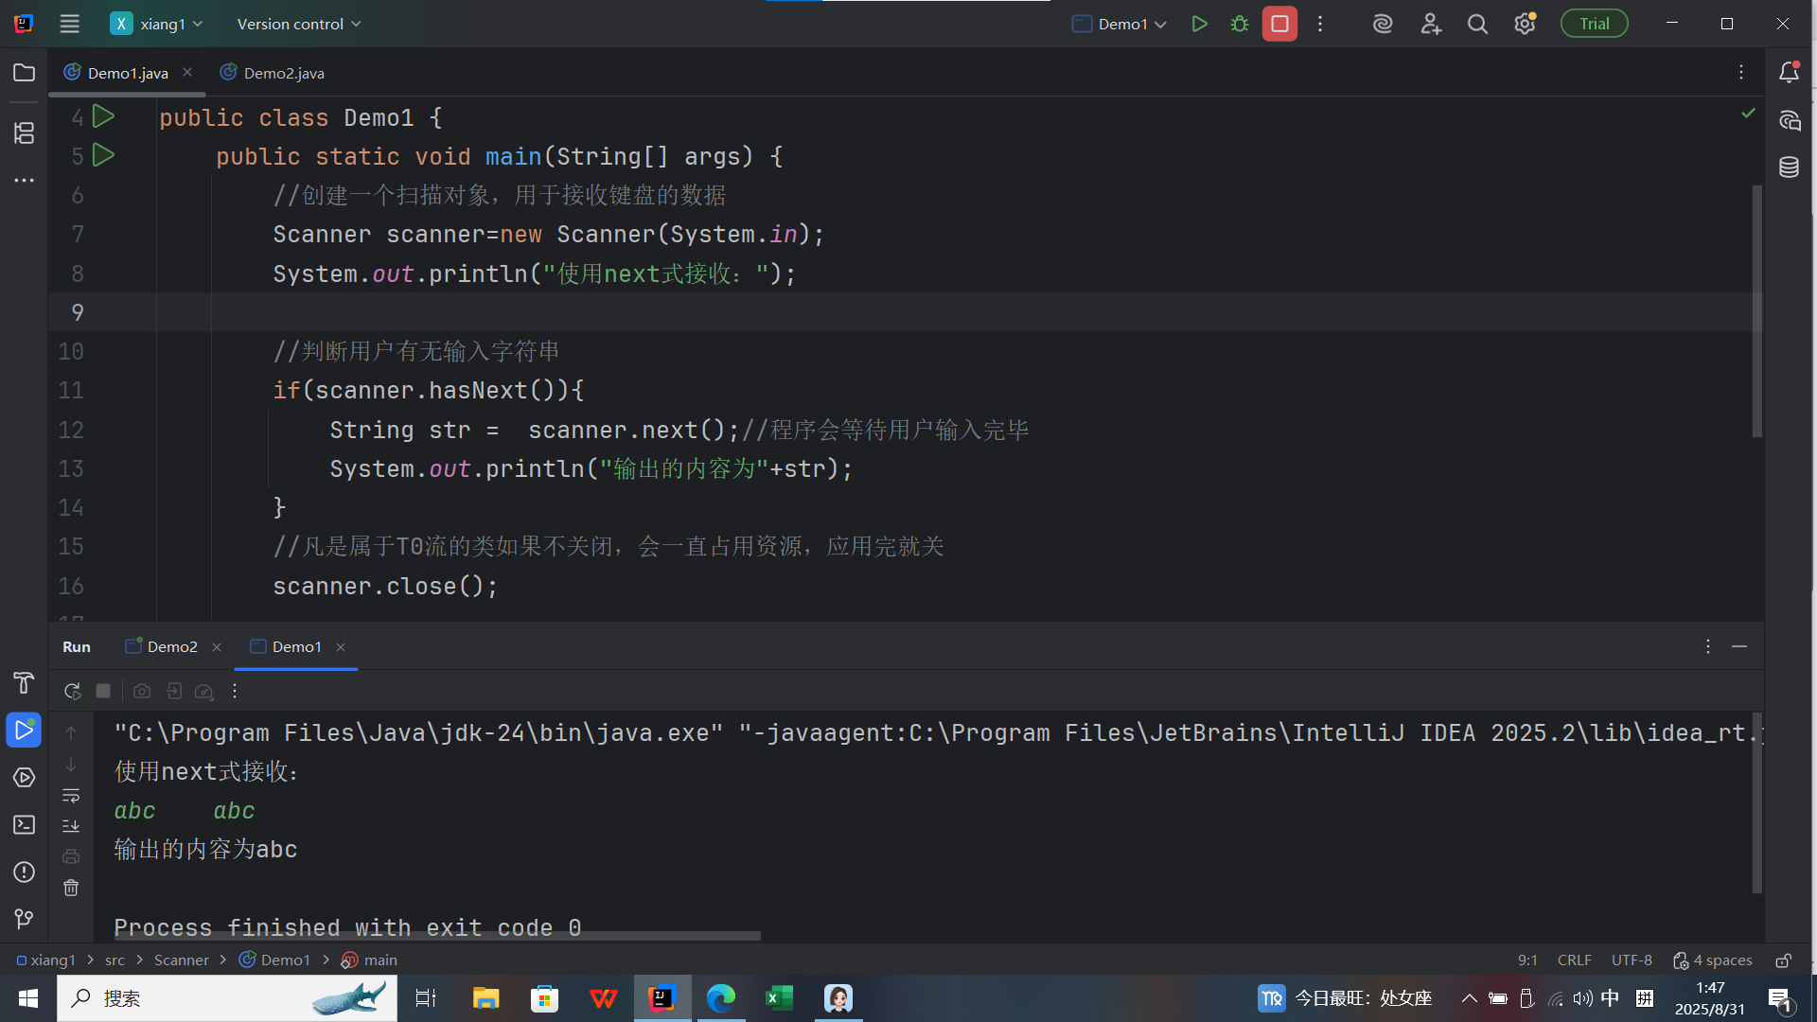The image size is (1817, 1022).
Task: Stop the running program with red button
Action: pyautogui.click(x=1279, y=24)
